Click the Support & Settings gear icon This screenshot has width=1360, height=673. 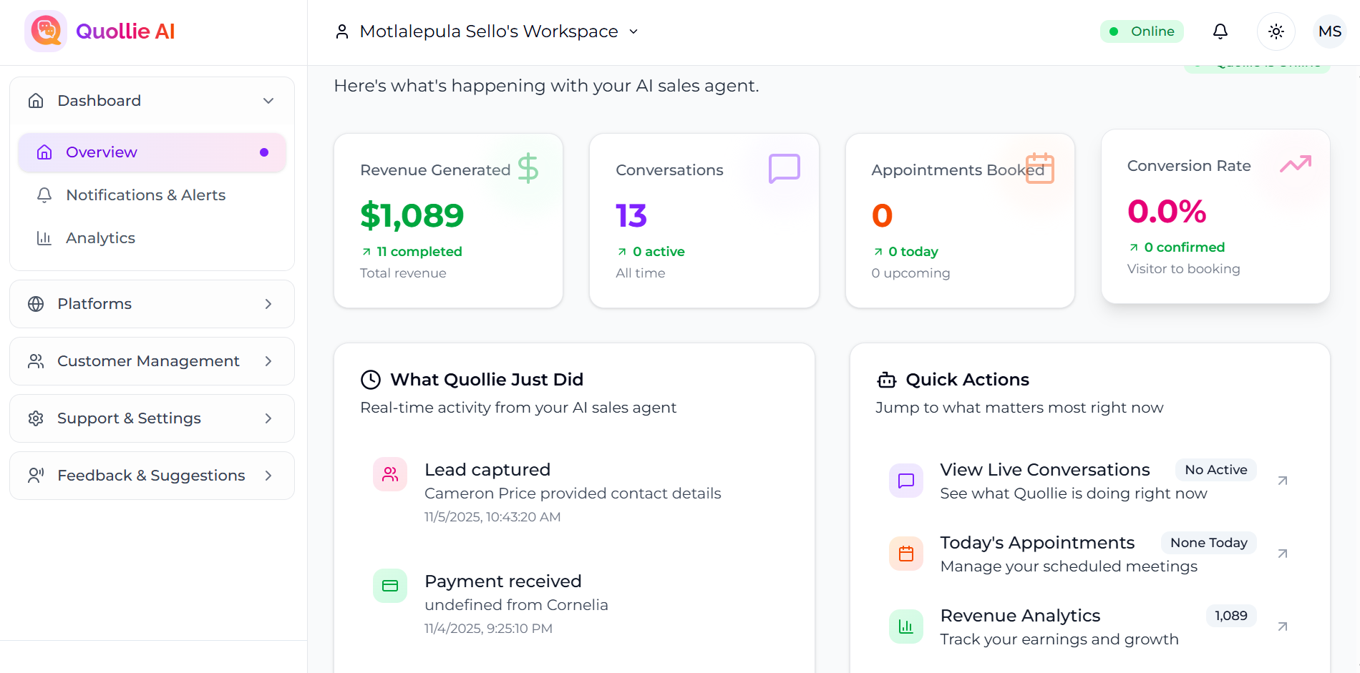click(x=36, y=418)
